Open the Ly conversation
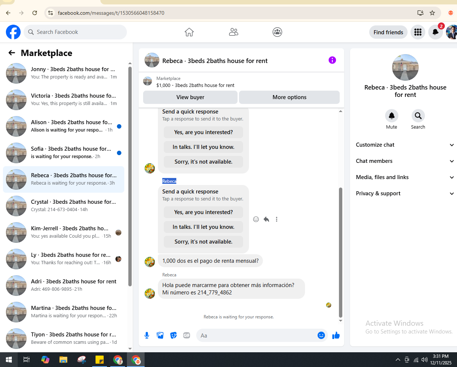Screen dimensions: 457x367 point(63,259)
